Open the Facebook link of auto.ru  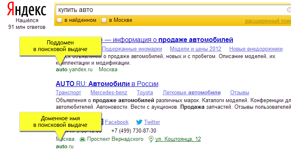[x=117, y=122]
